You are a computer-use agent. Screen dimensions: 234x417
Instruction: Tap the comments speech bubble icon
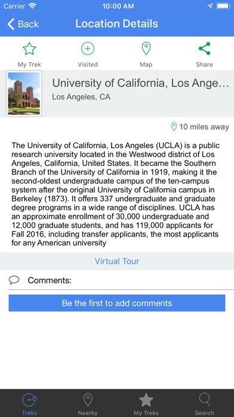14,280
